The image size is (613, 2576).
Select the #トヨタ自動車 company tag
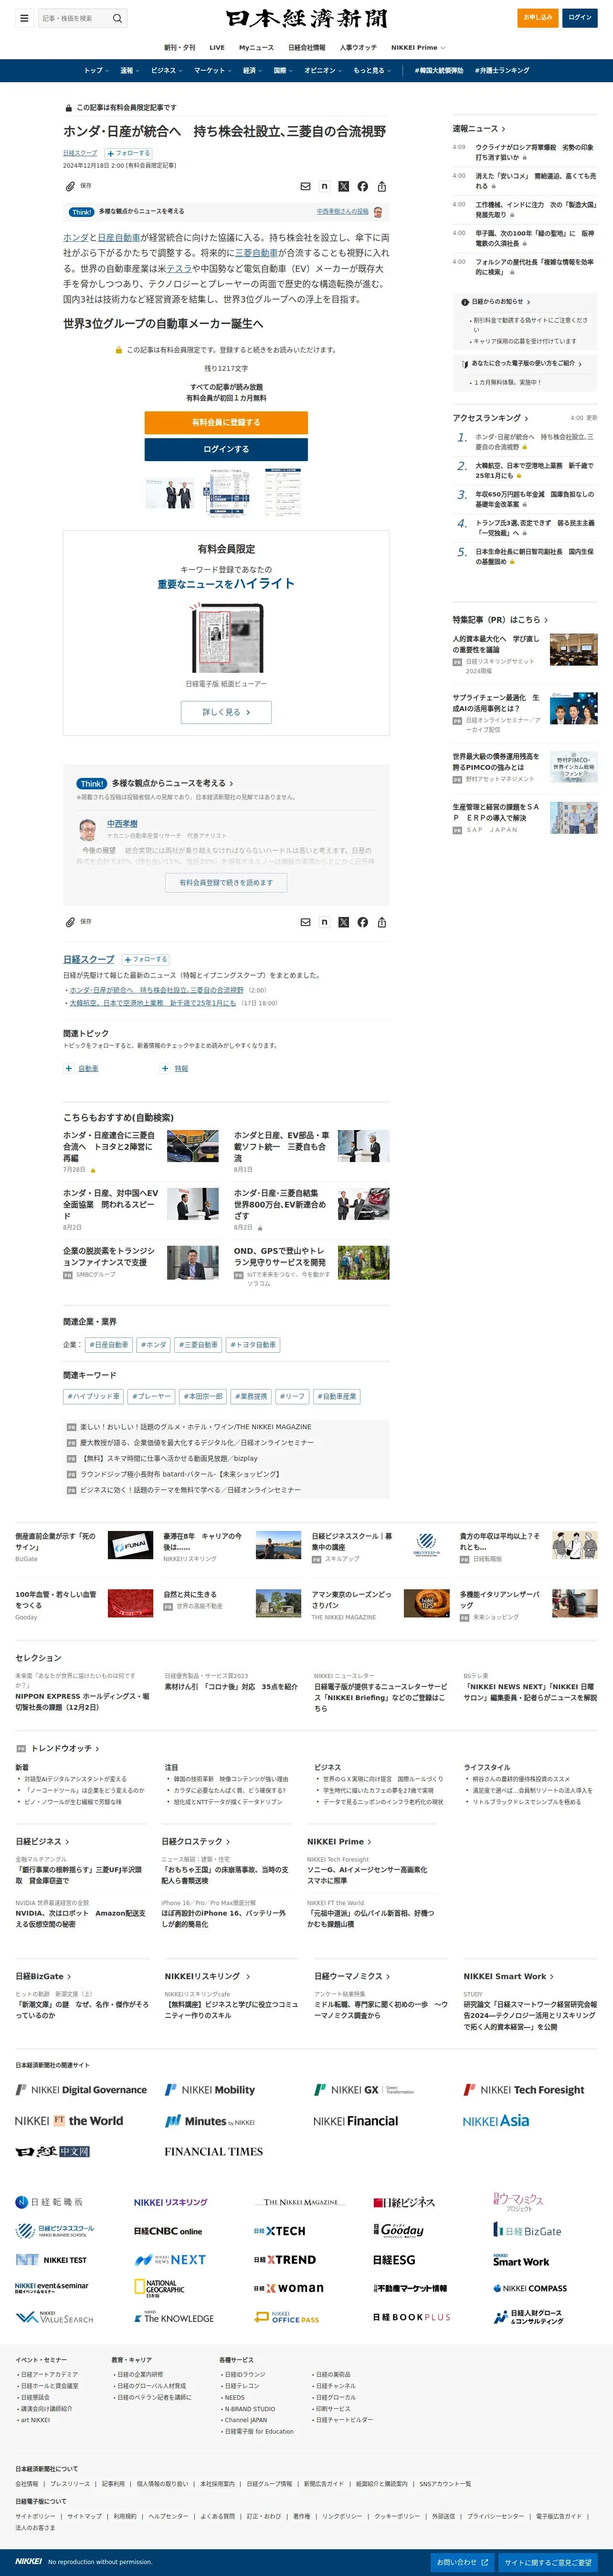(x=254, y=1345)
